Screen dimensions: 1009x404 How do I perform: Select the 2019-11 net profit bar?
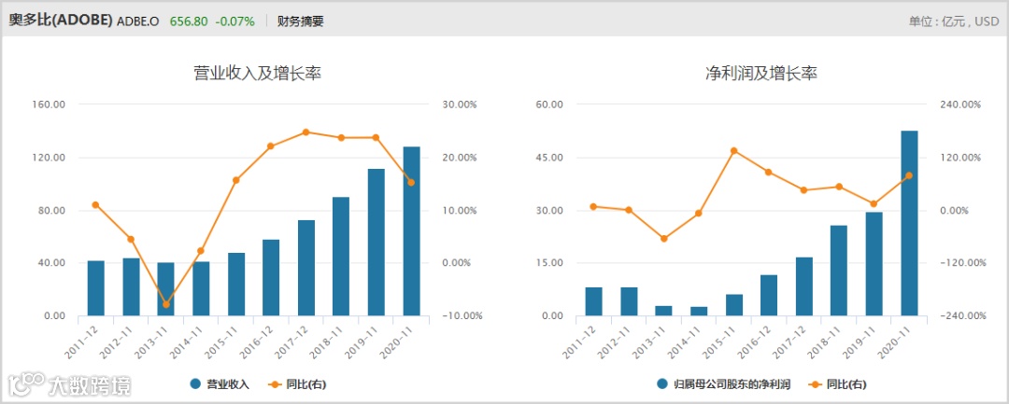(x=874, y=264)
